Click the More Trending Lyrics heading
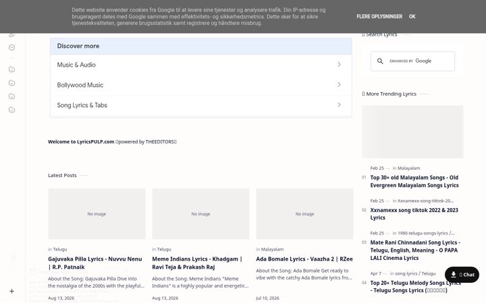The height and width of the screenshot is (303, 486). coord(391,94)
